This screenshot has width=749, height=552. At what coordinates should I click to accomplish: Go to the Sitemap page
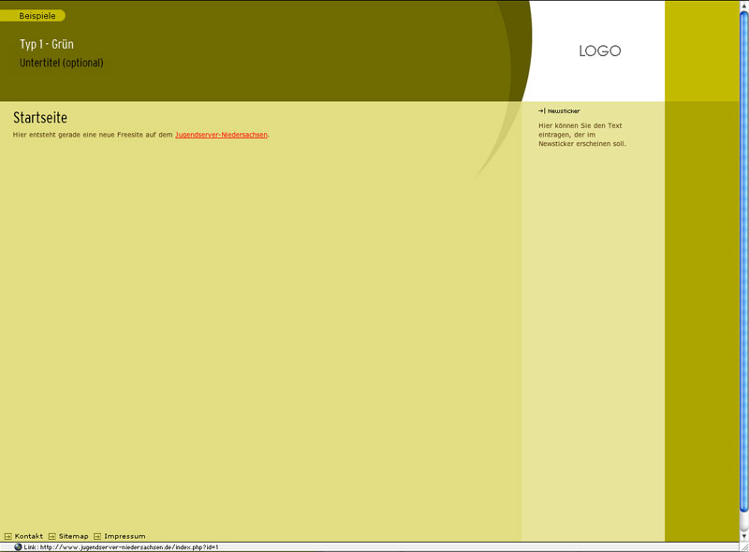coord(73,536)
